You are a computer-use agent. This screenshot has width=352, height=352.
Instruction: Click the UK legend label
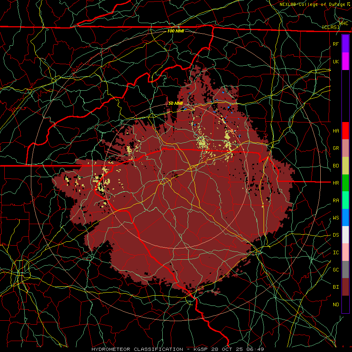[x=336, y=61]
